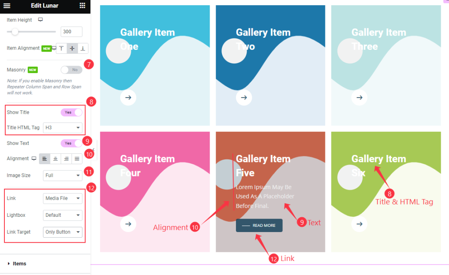Click the Item Height slider handle

15,32
